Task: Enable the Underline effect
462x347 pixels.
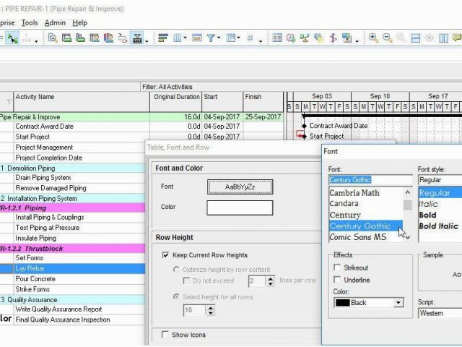Action: (x=337, y=280)
